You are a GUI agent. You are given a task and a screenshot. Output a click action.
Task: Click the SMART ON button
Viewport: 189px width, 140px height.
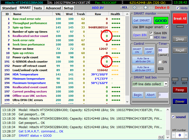point(137,51)
